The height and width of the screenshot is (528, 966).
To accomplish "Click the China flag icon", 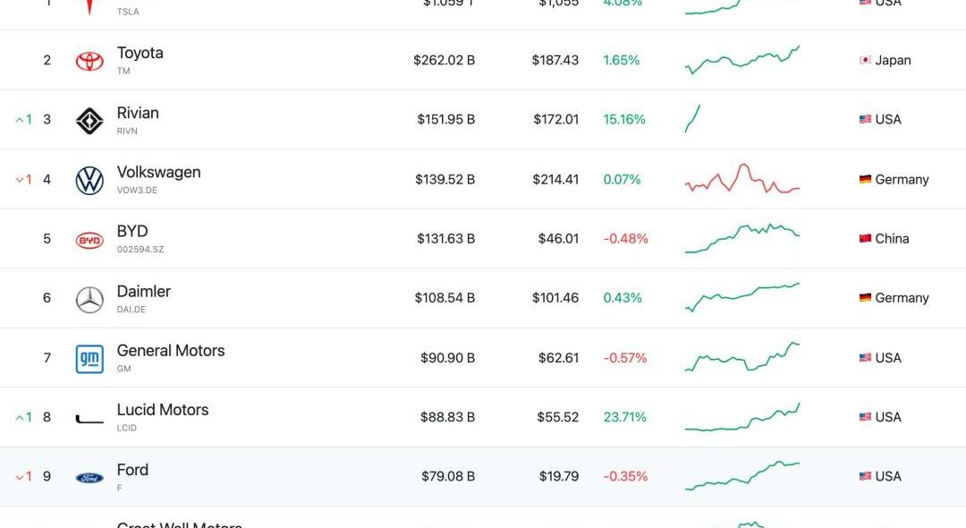I will click(x=865, y=238).
